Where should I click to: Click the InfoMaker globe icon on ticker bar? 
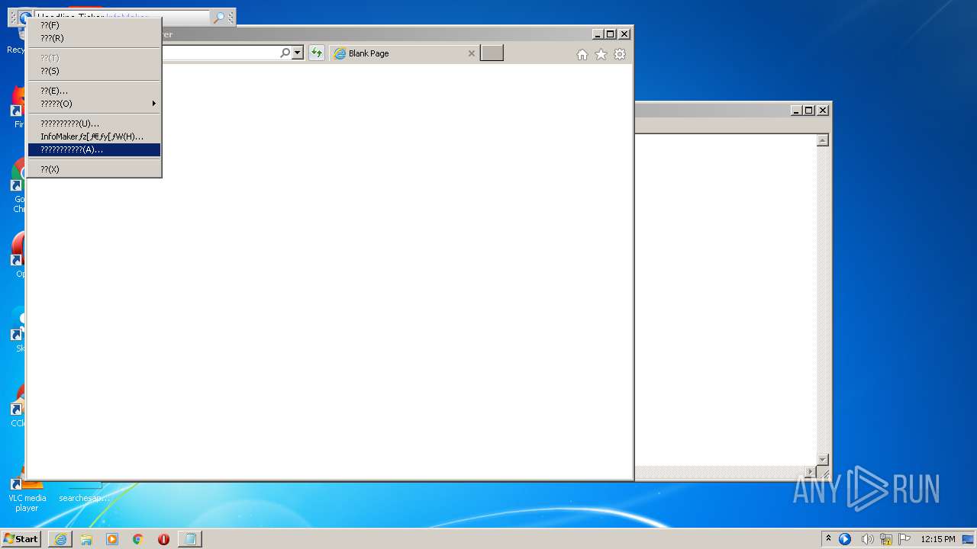[25, 17]
